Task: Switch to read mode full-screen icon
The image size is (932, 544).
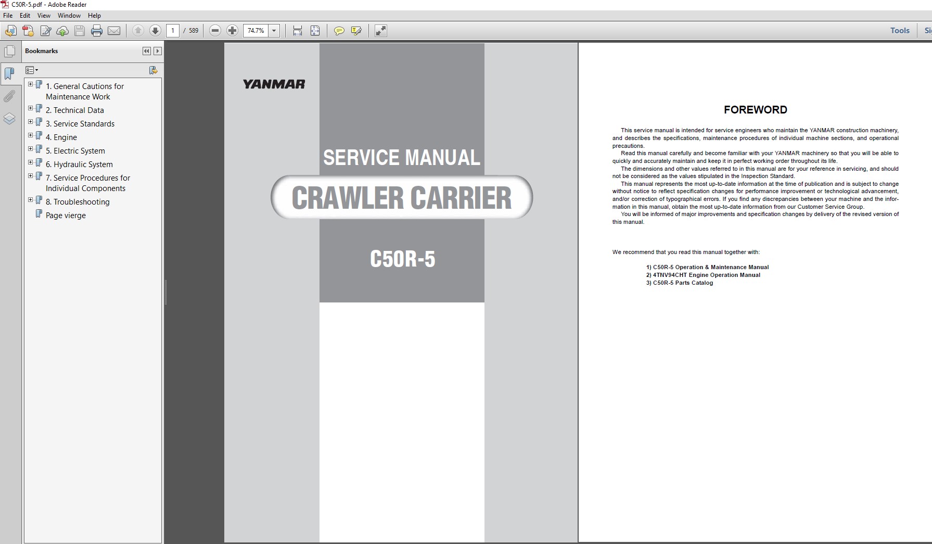Action: coord(381,31)
